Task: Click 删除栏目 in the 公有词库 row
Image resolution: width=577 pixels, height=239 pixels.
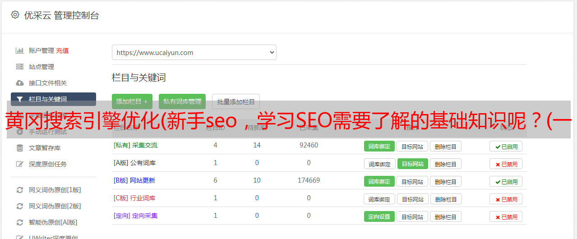Action: pos(446,164)
